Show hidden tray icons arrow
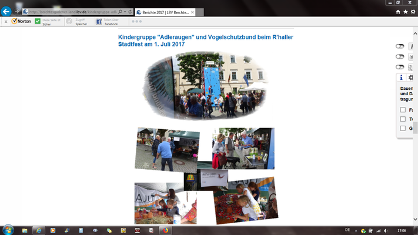This screenshot has width=418, height=235. pyautogui.click(x=356, y=231)
